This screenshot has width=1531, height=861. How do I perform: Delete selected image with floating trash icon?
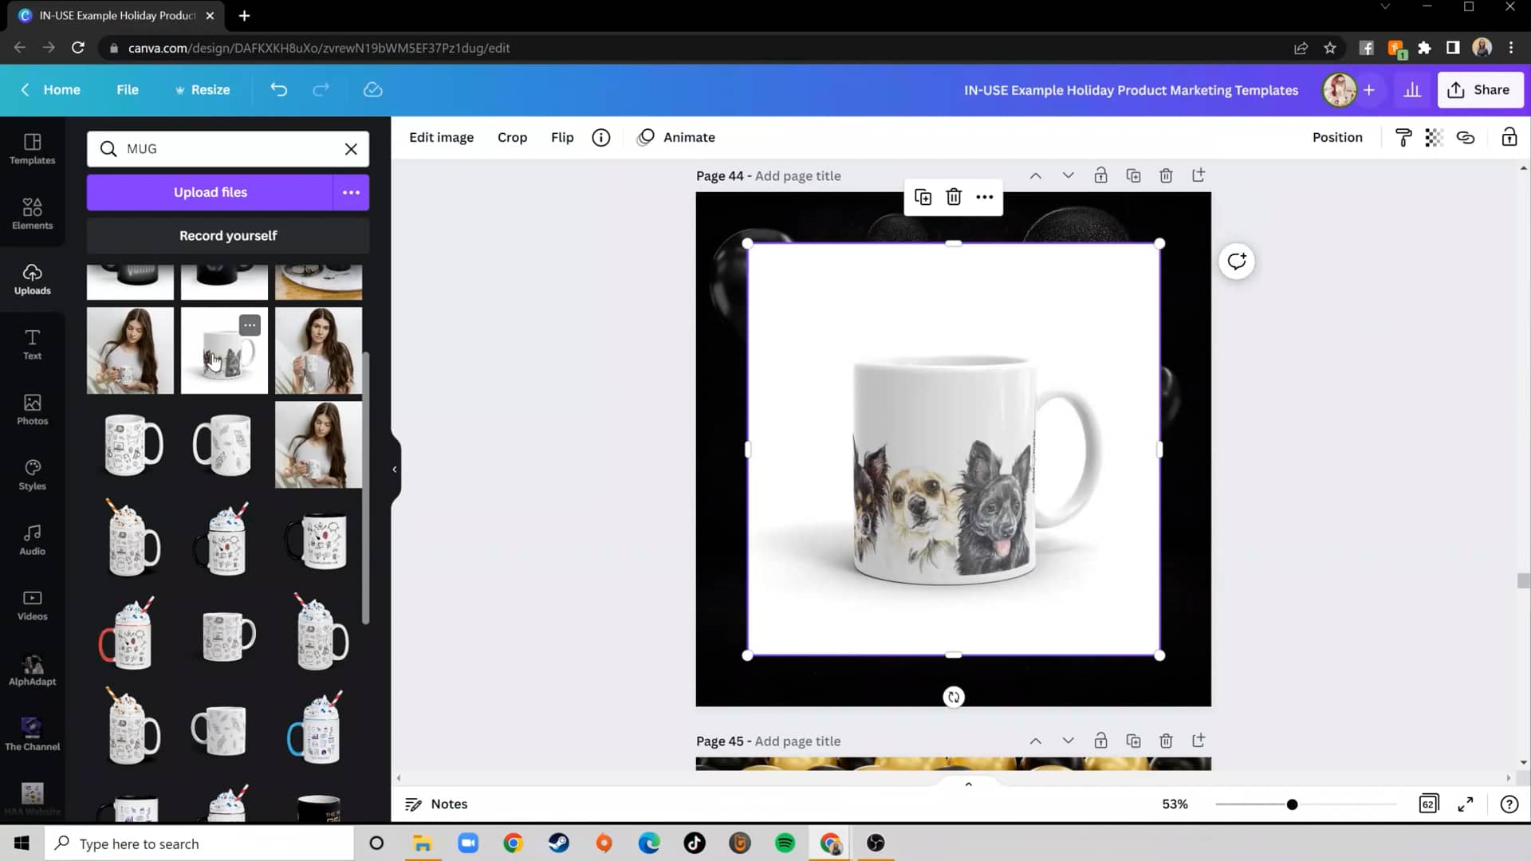click(954, 197)
